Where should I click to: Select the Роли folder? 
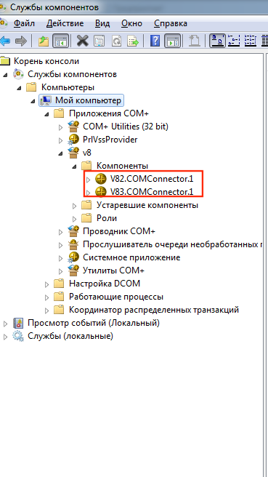click(x=106, y=218)
